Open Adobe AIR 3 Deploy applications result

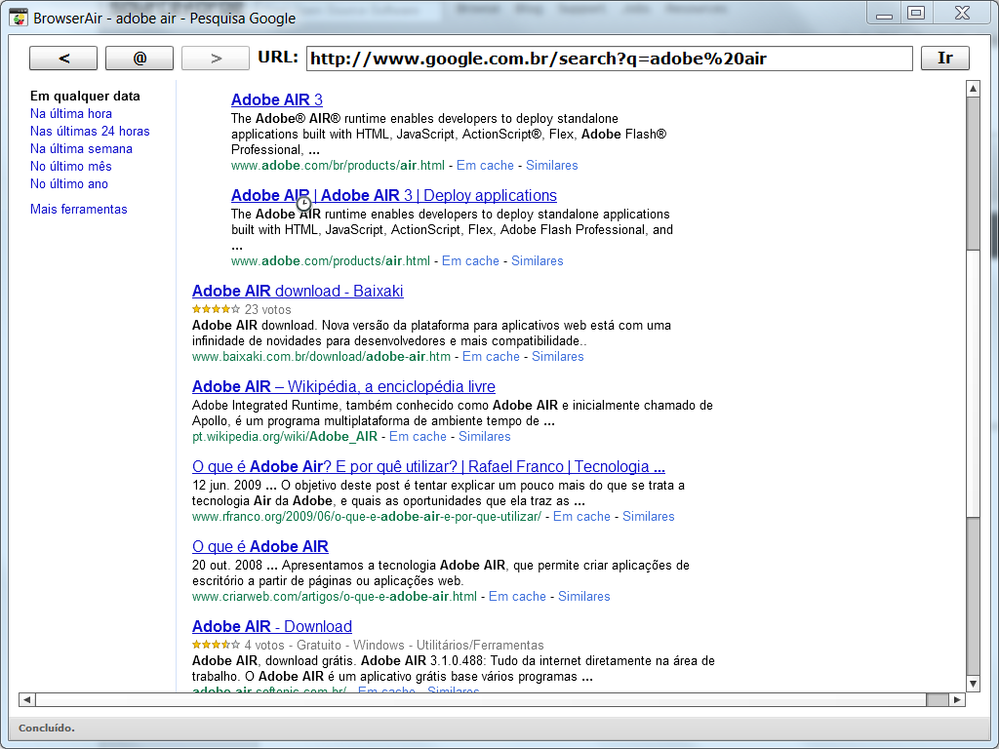394,195
